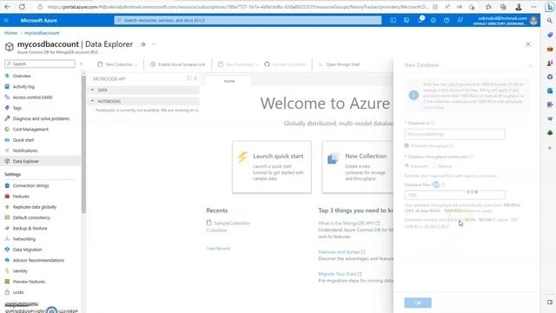Viewport: 556px width, 313px height.
Task: Open the account profile avatar
Action: (533, 21)
